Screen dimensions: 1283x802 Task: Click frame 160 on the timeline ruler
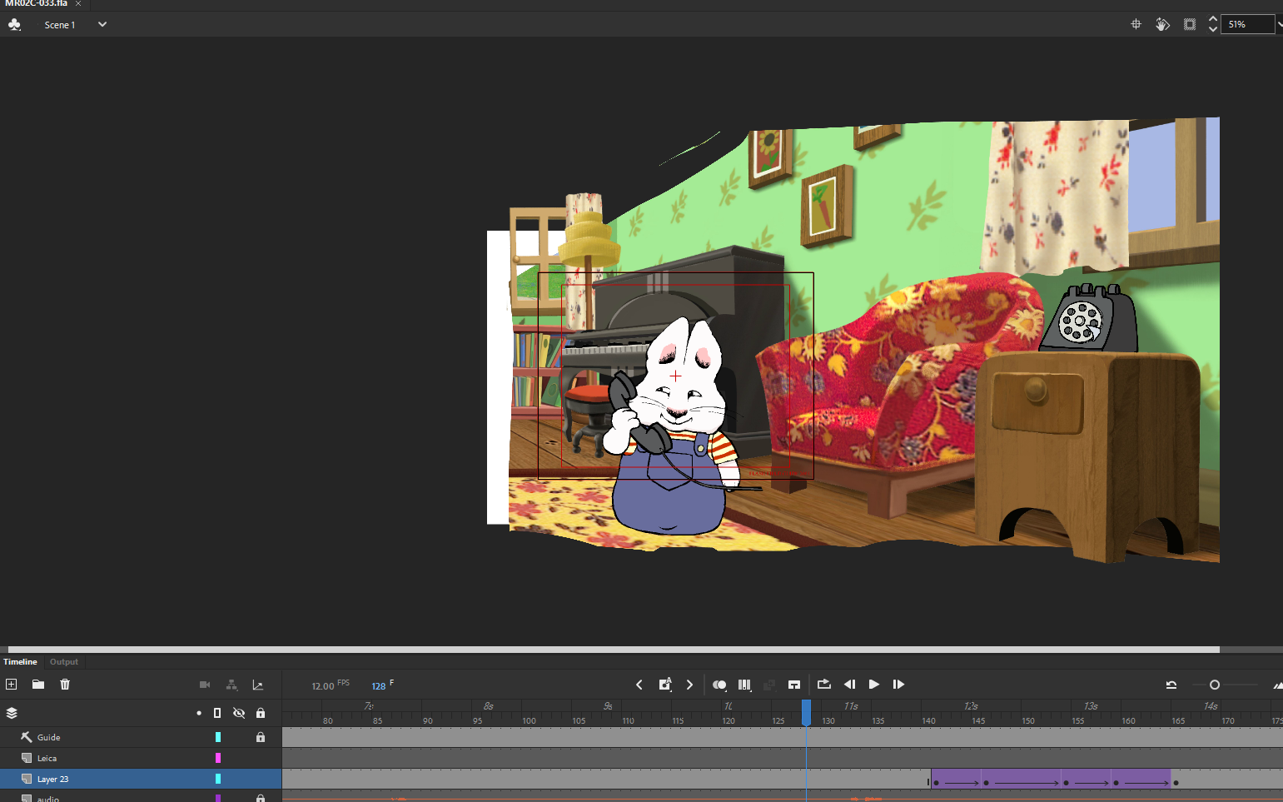tap(1128, 720)
